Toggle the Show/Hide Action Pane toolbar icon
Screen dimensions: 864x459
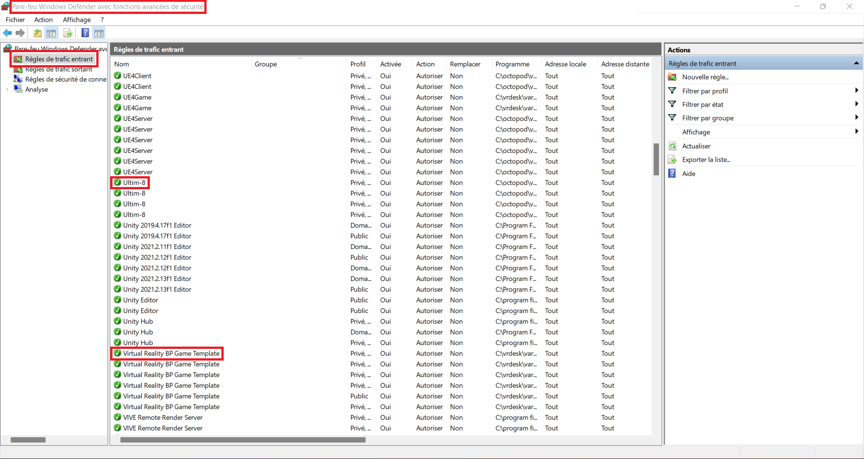pyautogui.click(x=99, y=33)
